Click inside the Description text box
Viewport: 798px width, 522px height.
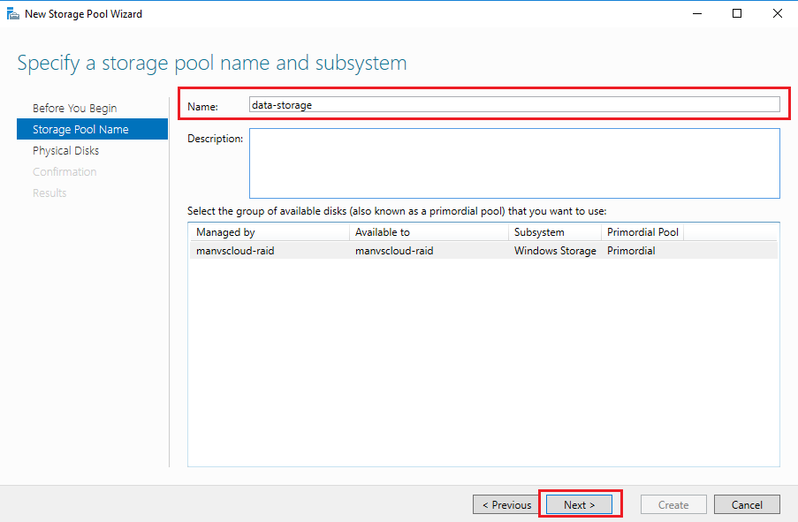514,163
